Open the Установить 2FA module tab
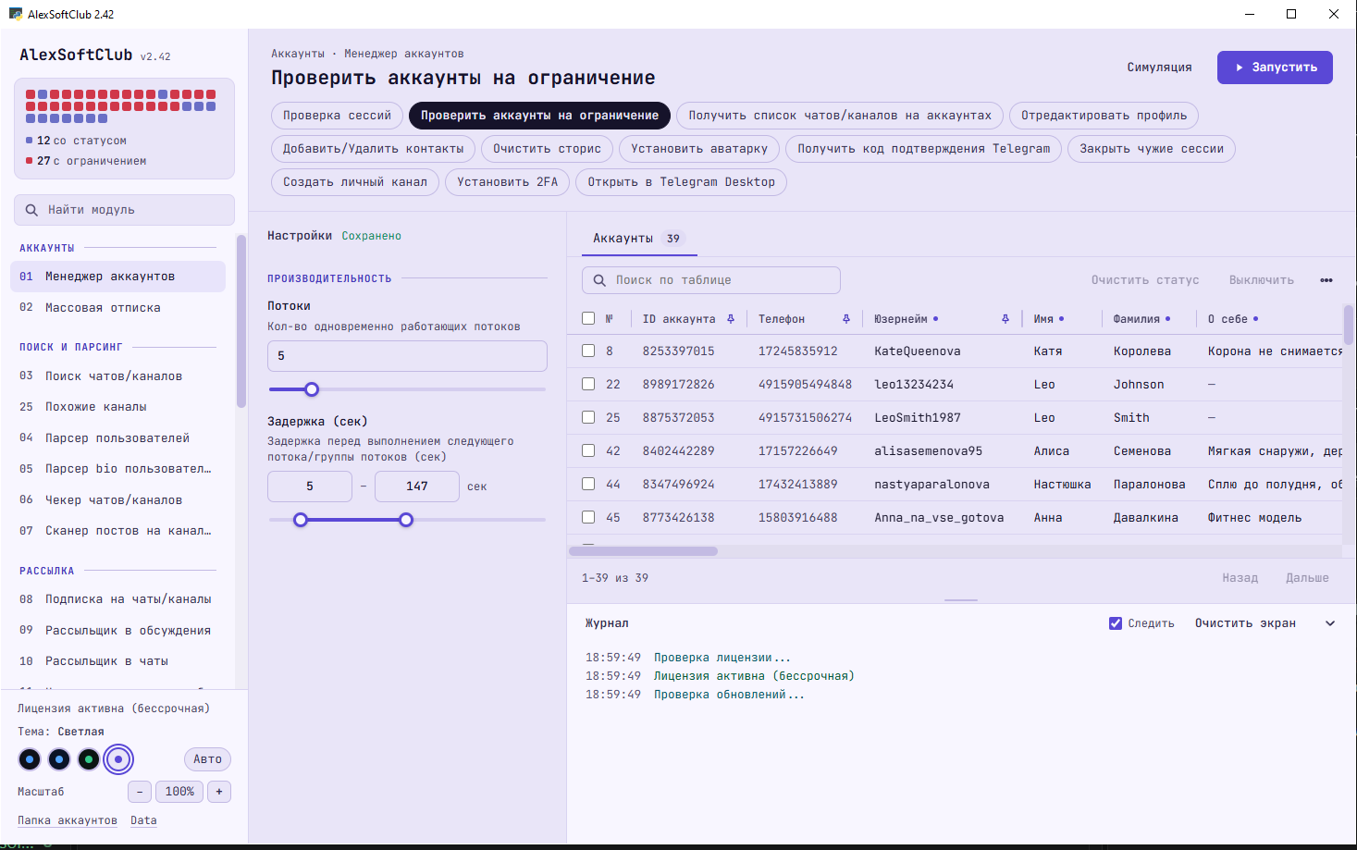This screenshot has width=1357, height=850. (x=507, y=182)
